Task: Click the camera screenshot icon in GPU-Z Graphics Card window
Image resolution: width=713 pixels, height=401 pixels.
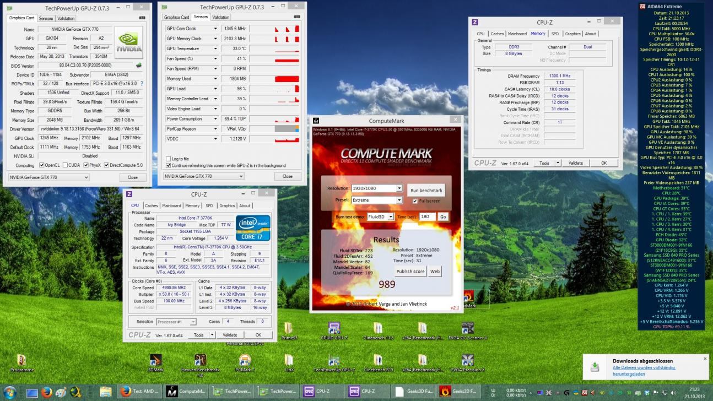Action: pyautogui.click(x=142, y=18)
